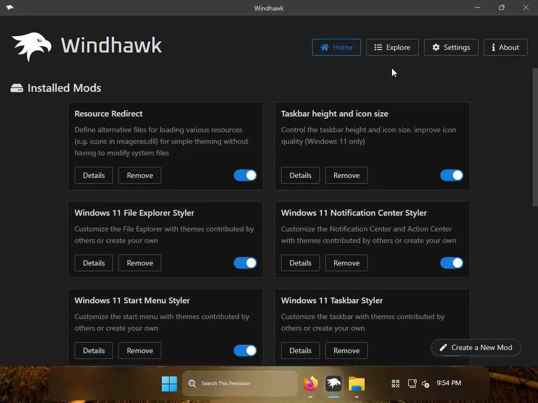This screenshot has height=403, width=538.
Task: Click the Windhawk title bar icon
Action: pyautogui.click(x=9, y=7)
